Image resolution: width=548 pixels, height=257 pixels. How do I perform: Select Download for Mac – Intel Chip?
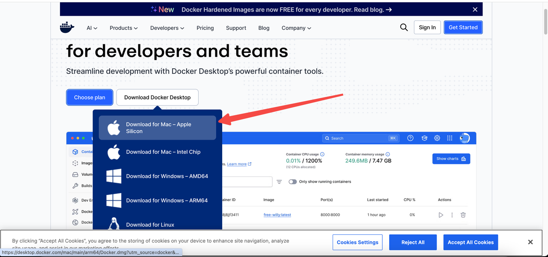coord(158,152)
